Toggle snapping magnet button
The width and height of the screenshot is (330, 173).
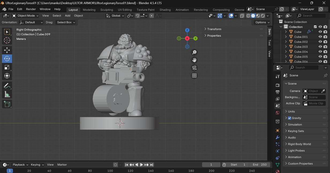(x=137, y=16)
